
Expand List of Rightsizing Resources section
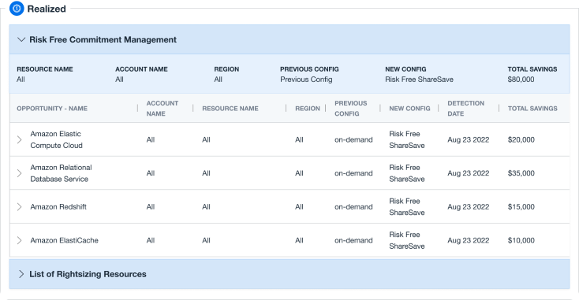[x=21, y=274]
